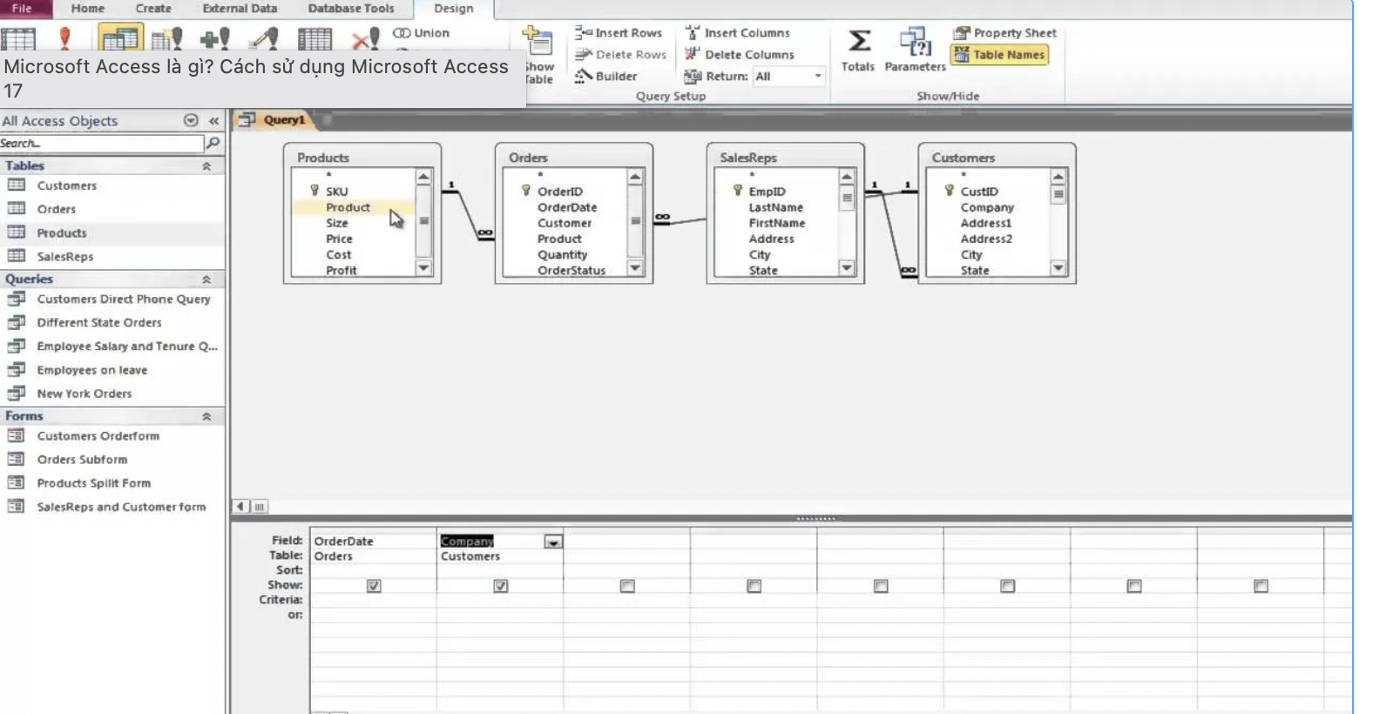Click Insert Rows in Query Setup
1373x714 pixels.
[619, 33]
